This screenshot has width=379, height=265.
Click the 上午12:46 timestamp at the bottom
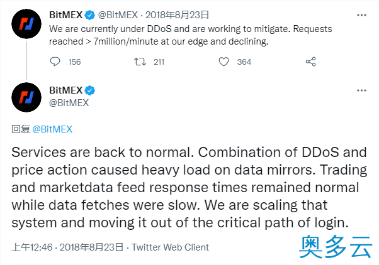32,247
